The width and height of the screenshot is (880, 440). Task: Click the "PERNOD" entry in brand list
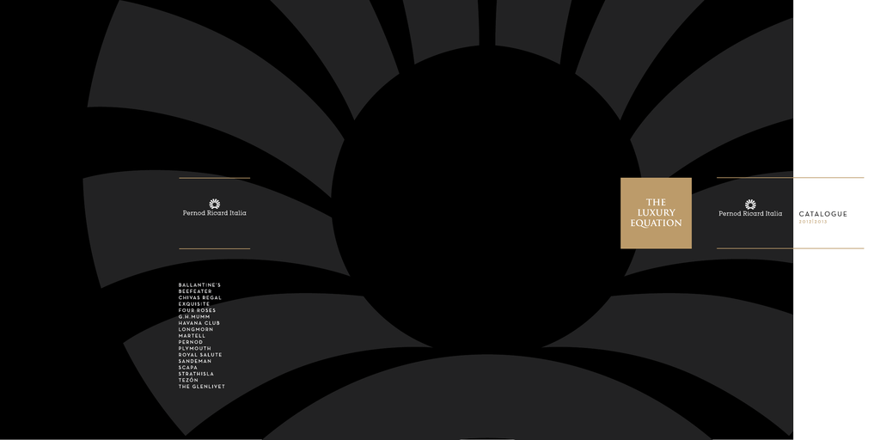191,342
